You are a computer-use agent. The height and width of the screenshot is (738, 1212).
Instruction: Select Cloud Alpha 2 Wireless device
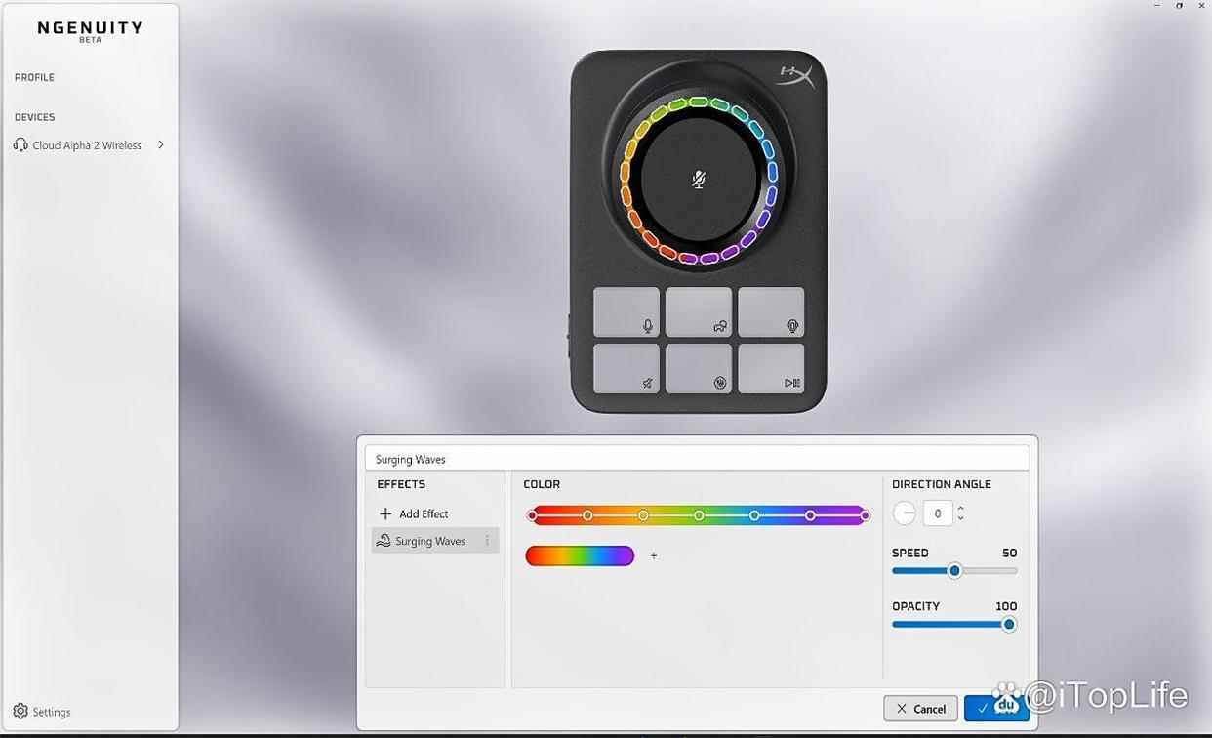89,144
